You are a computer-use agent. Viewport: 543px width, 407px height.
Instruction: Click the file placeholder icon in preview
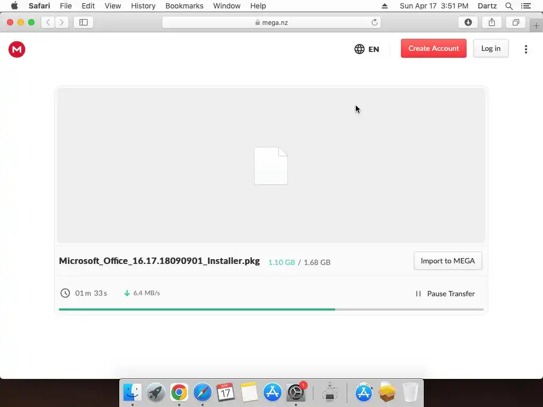[x=271, y=166]
